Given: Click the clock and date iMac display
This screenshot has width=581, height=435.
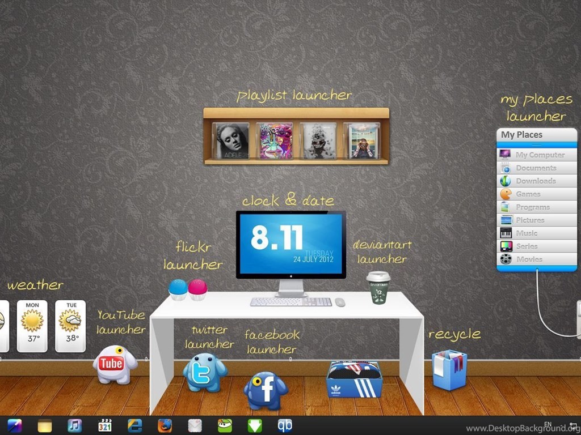Looking at the screenshot, I should click(290, 244).
